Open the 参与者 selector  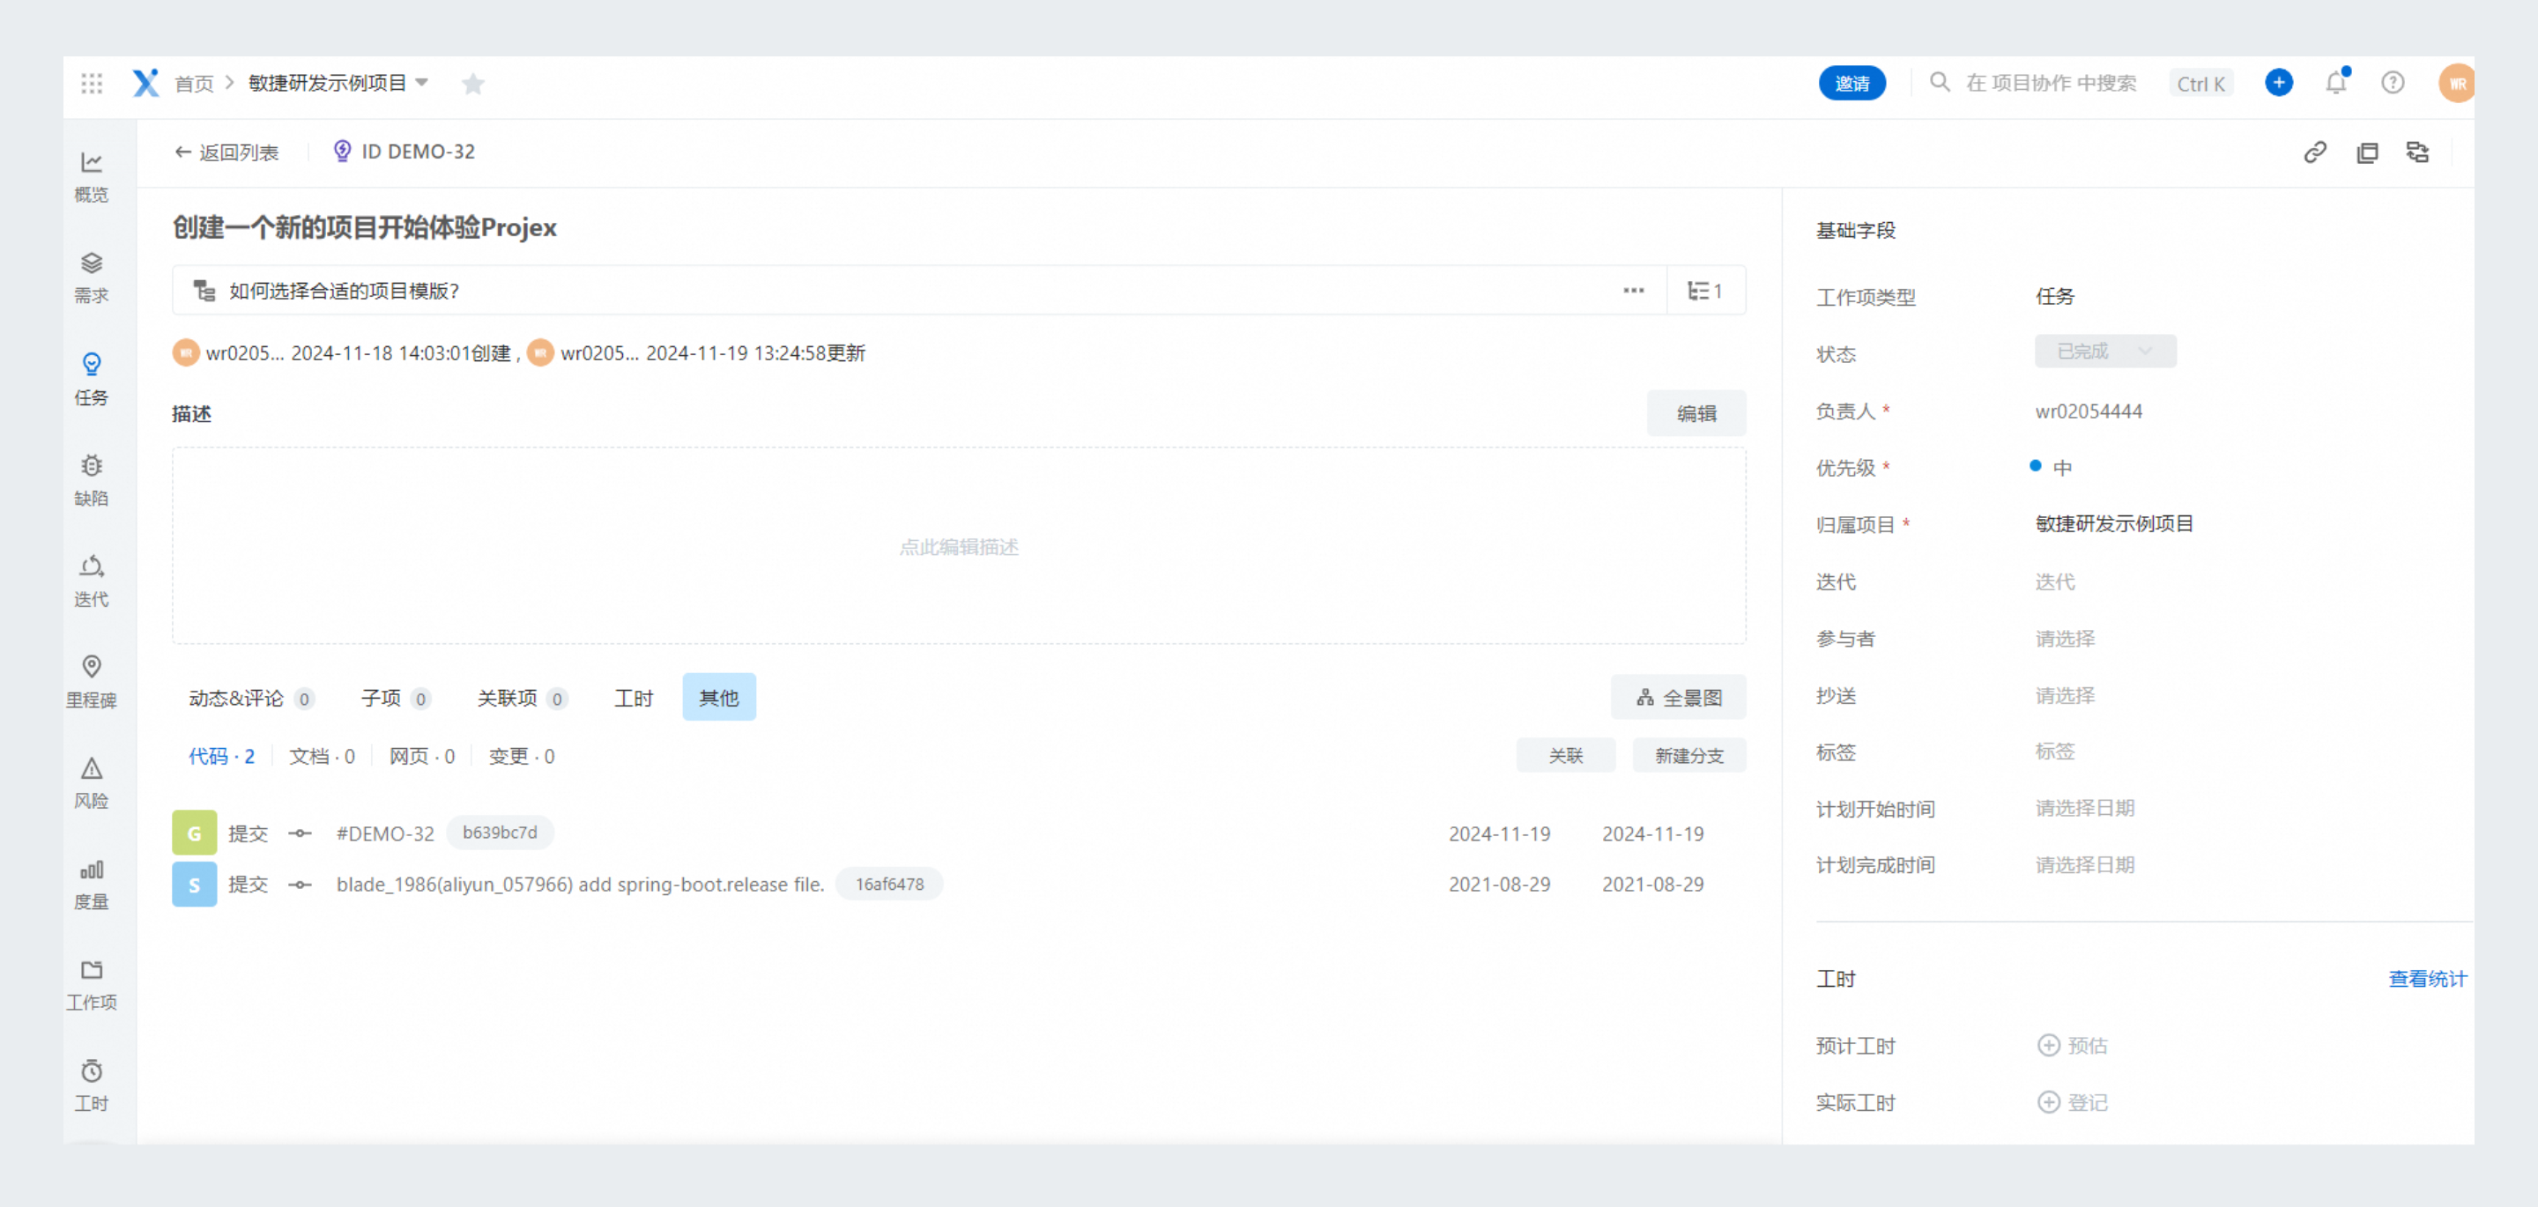pyautogui.click(x=2065, y=639)
